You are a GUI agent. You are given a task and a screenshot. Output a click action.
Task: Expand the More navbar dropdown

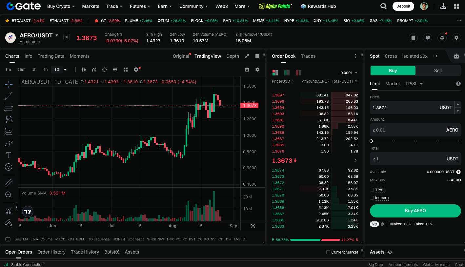coord(242,6)
